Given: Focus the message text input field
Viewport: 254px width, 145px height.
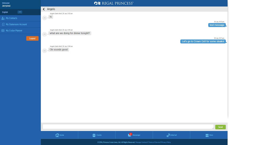Looking at the screenshot, I should point(128,127).
